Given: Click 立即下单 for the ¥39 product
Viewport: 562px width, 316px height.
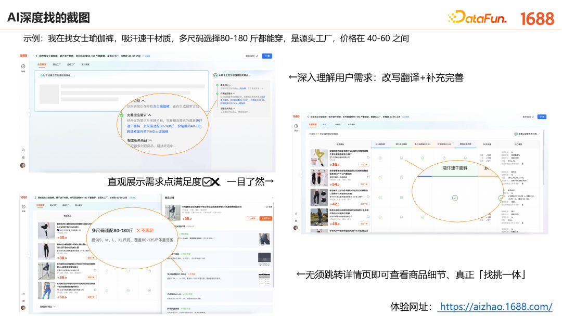Looking at the screenshot, I should [x=364, y=165].
